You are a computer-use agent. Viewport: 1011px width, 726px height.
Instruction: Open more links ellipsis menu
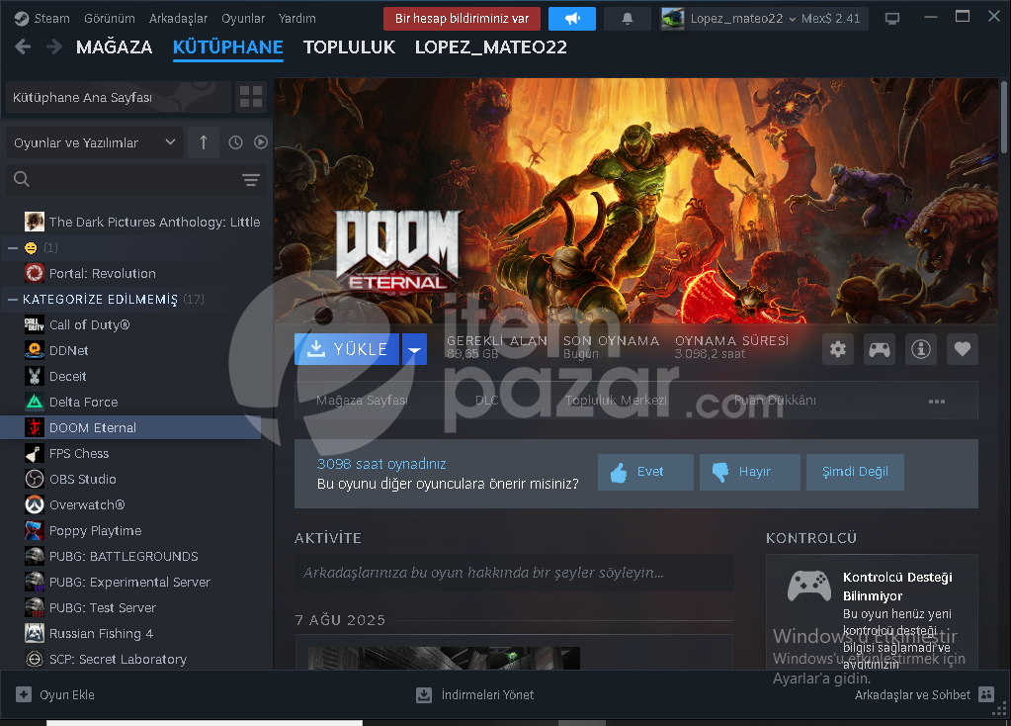click(x=936, y=401)
